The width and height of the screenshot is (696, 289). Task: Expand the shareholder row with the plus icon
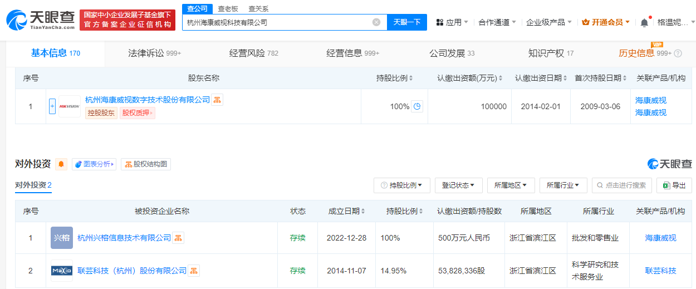(52, 106)
